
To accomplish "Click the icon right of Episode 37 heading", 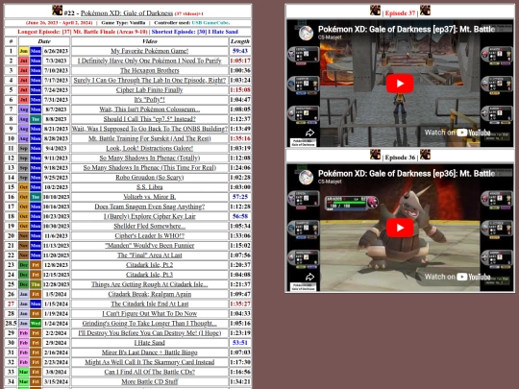I will (x=425, y=11).
